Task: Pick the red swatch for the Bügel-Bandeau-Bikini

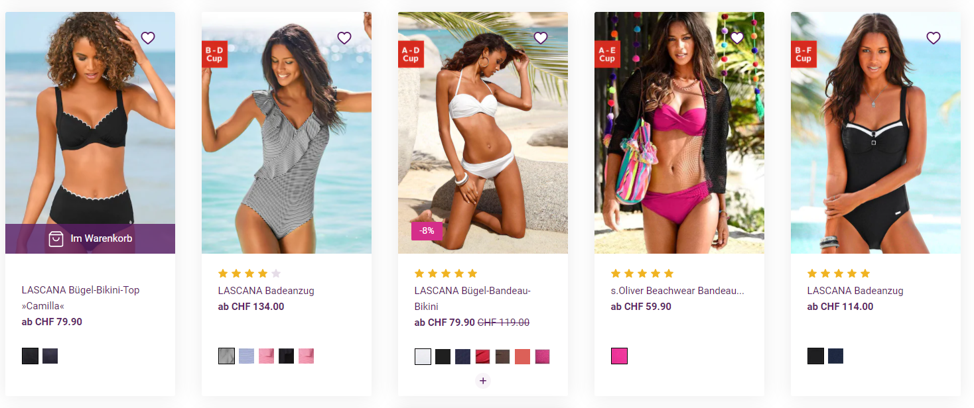Action: point(482,356)
